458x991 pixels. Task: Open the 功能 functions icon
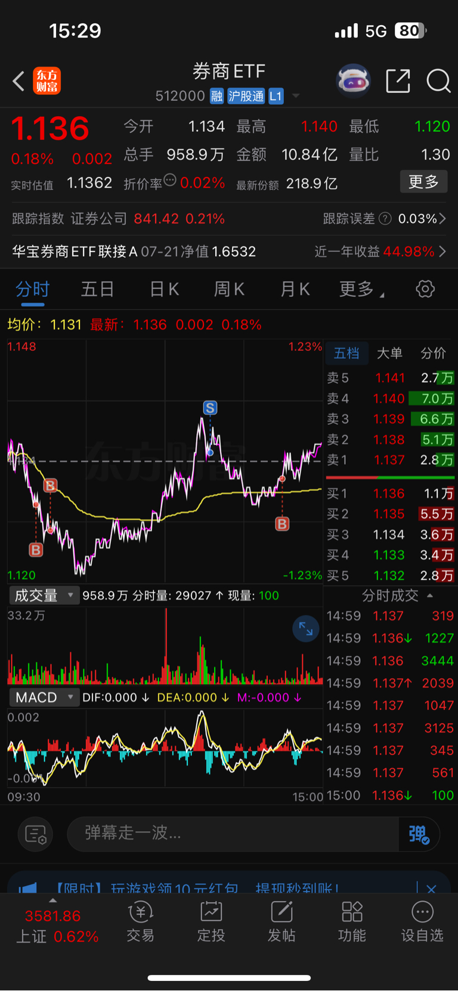pyautogui.click(x=352, y=921)
